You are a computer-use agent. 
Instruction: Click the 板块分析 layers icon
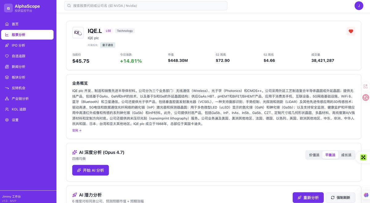[7, 77]
